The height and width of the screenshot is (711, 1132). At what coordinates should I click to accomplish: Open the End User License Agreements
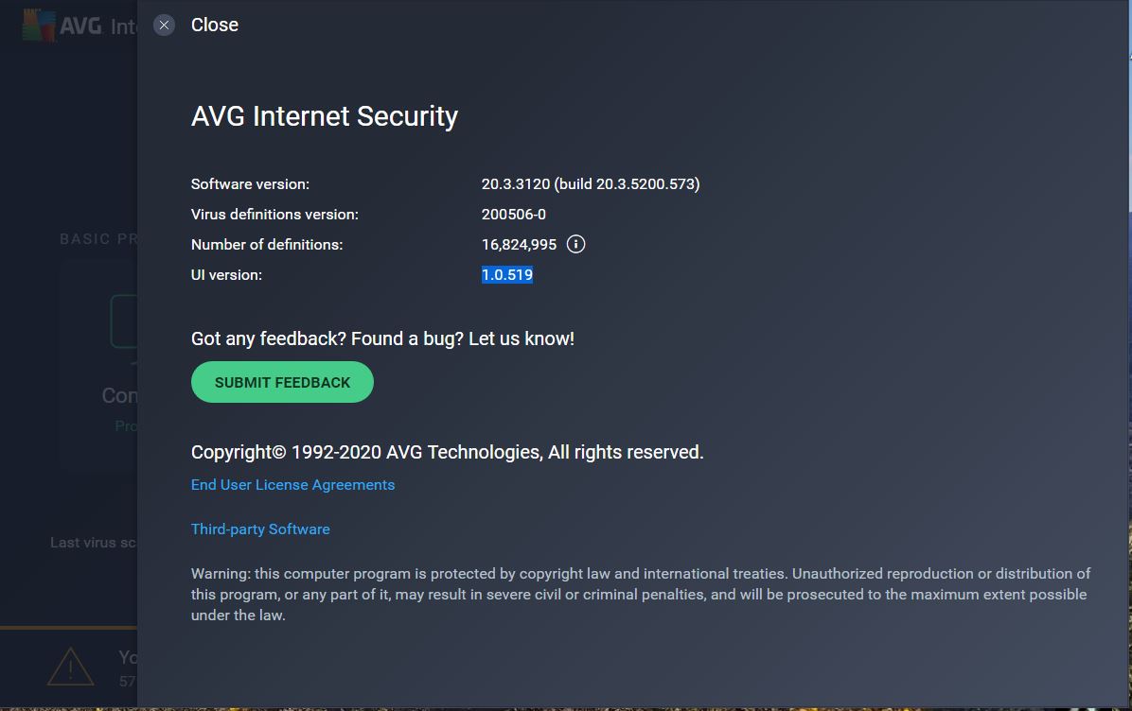point(292,484)
